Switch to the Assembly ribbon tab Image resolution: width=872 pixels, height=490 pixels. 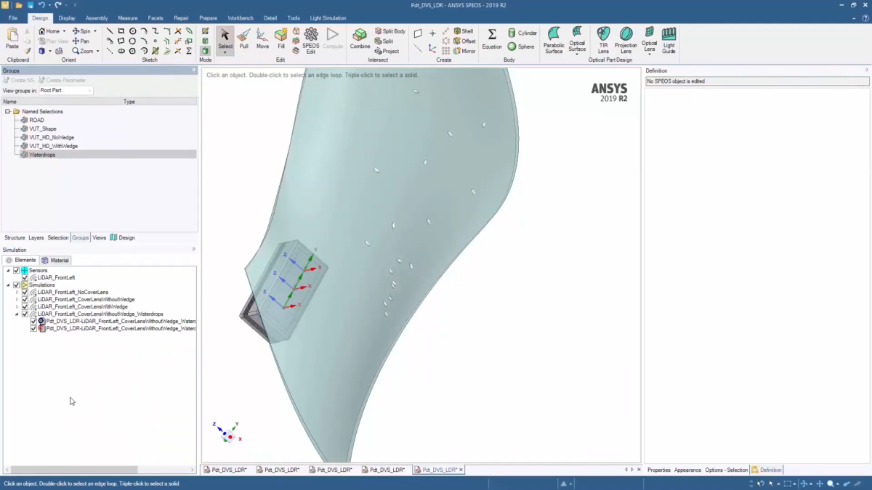point(97,18)
